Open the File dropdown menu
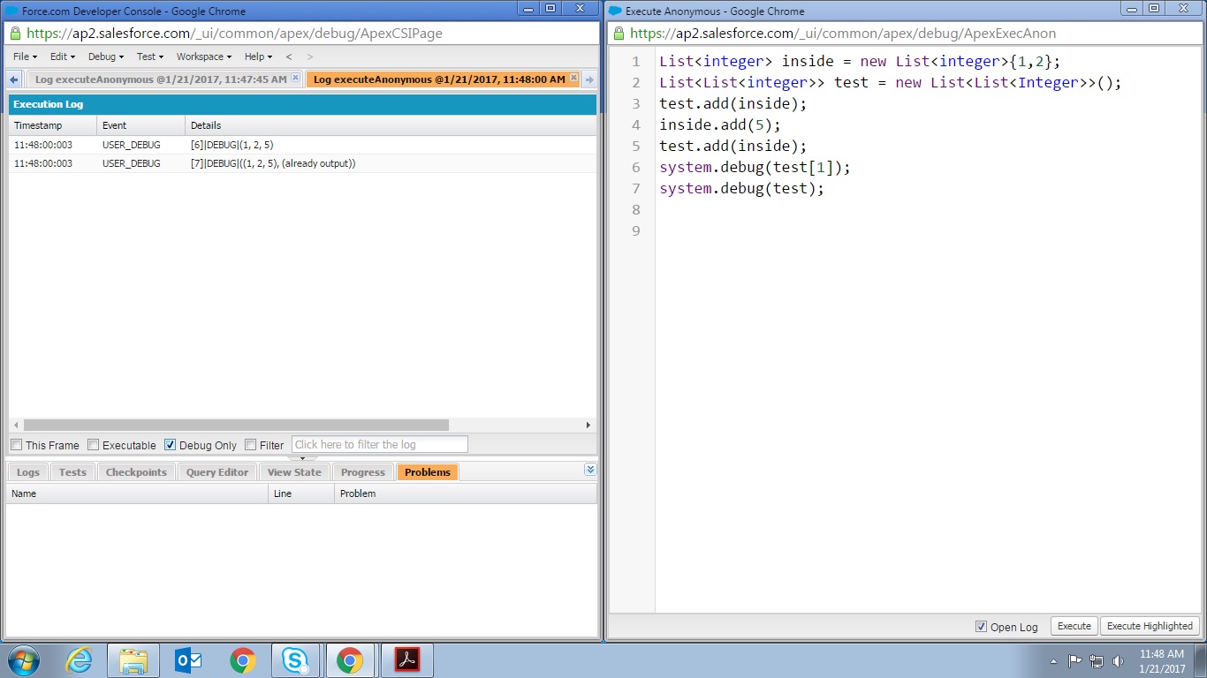 tap(25, 56)
